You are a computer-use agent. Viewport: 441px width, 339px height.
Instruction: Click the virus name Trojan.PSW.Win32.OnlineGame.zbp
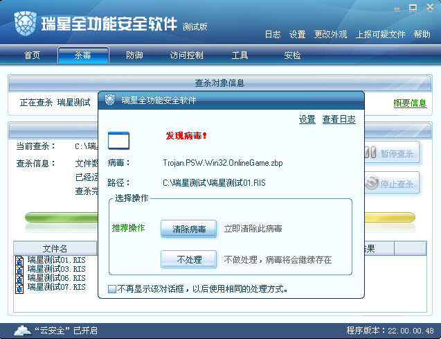click(223, 163)
